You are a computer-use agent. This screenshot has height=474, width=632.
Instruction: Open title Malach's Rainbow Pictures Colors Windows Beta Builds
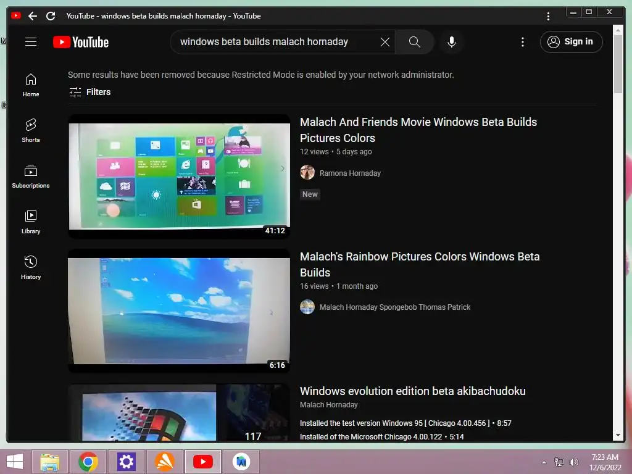pos(420,264)
